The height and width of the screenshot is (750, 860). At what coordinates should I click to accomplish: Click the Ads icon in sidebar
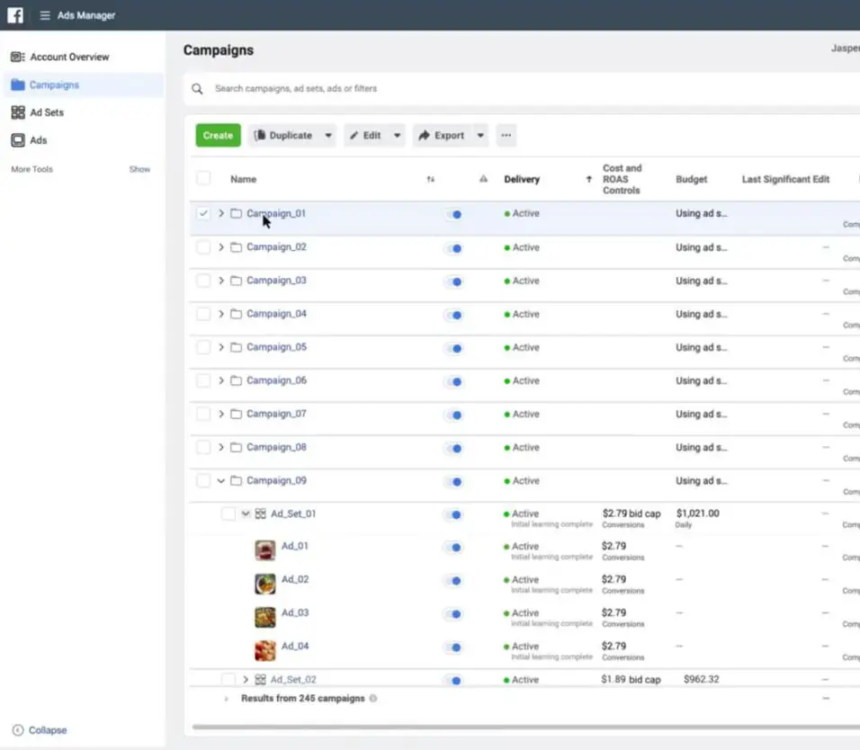[18, 140]
